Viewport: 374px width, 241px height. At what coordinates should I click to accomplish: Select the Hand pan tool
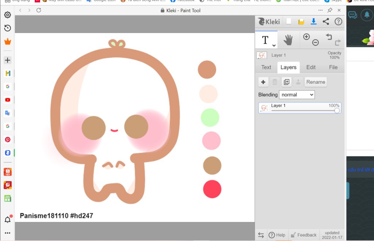coord(288,40)
